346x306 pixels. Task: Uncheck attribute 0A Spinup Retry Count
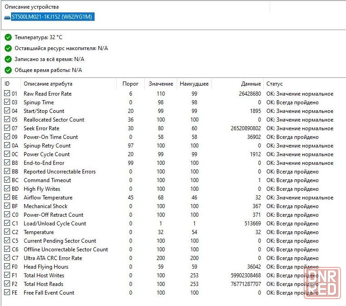[x=7, y=145]
